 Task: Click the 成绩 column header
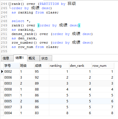[x=42, y=66]
